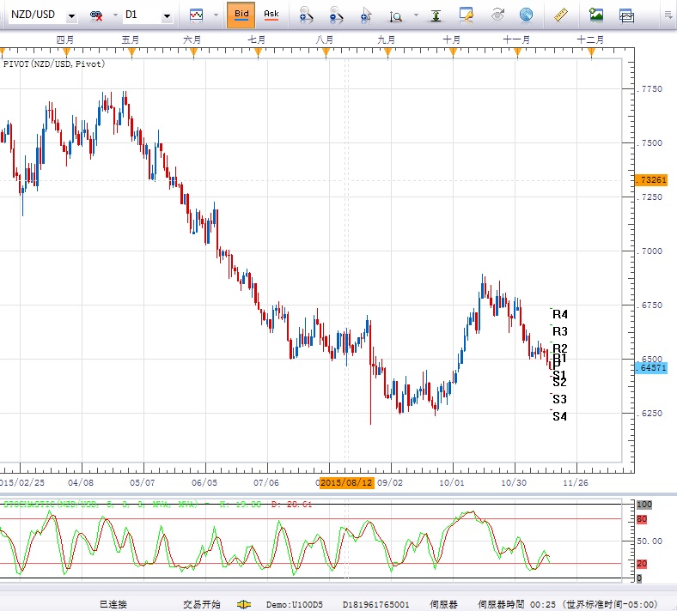Toggle the Bid price display

coord(241,15)
